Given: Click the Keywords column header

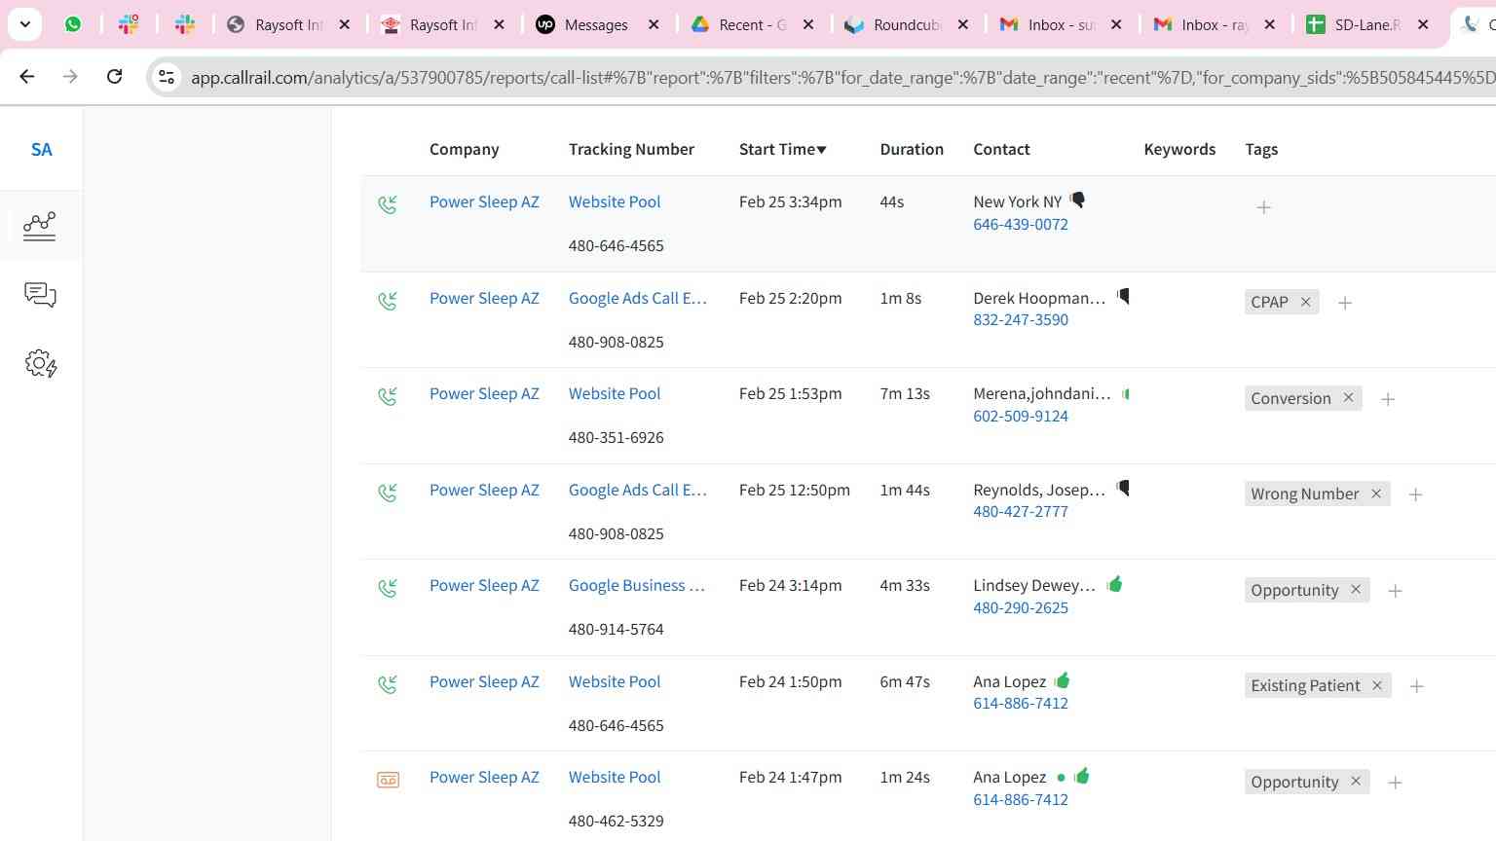Looking at the screenshot, I should tap(1179, 149).
